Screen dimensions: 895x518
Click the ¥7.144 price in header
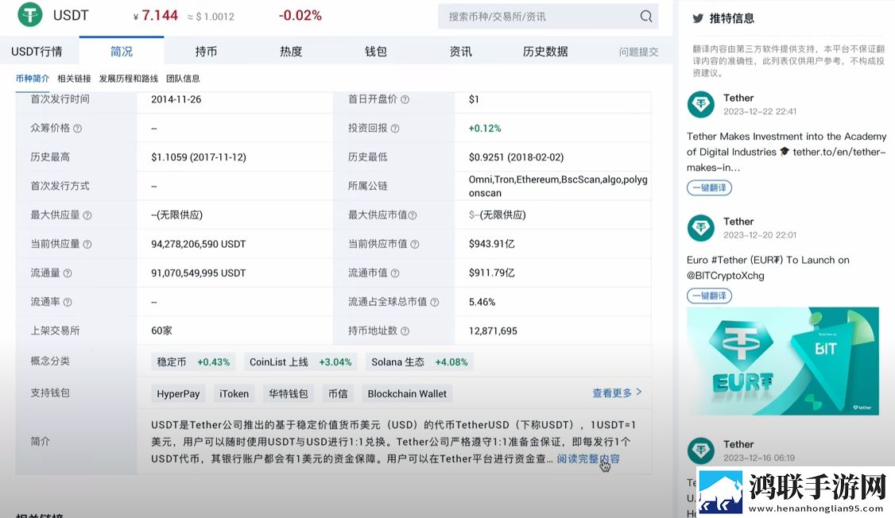155,15
